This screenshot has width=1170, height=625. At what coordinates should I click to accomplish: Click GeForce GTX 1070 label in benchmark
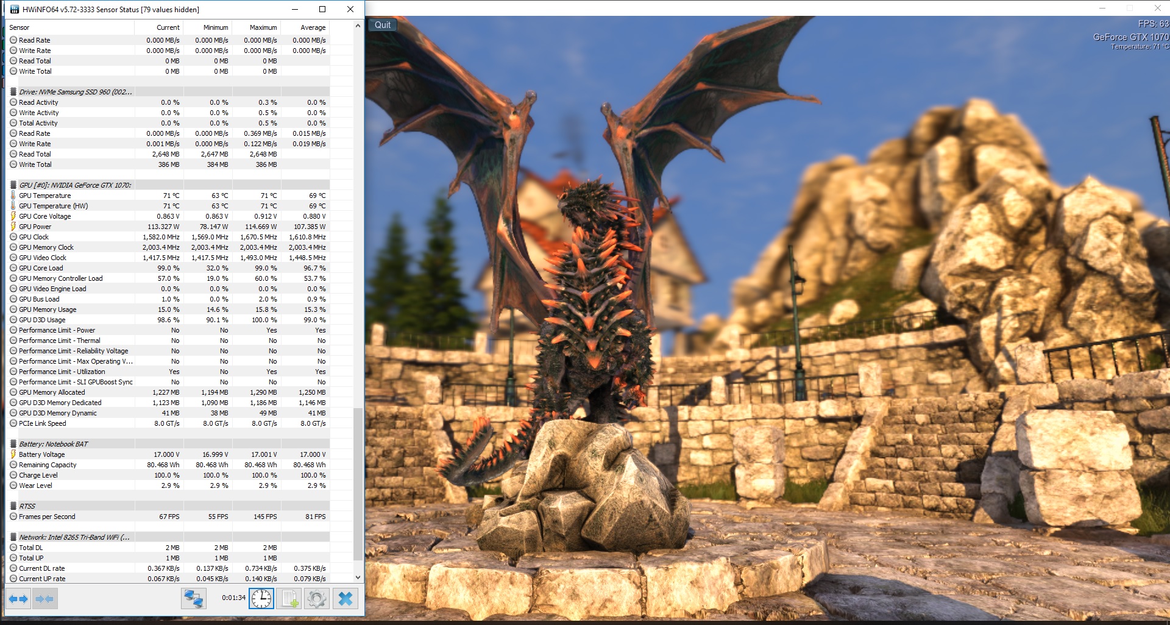[x=1130, y=37]
